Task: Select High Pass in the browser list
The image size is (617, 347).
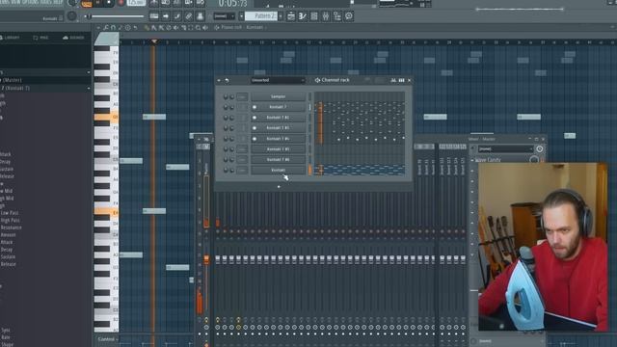Action: [x=11, y=221]
